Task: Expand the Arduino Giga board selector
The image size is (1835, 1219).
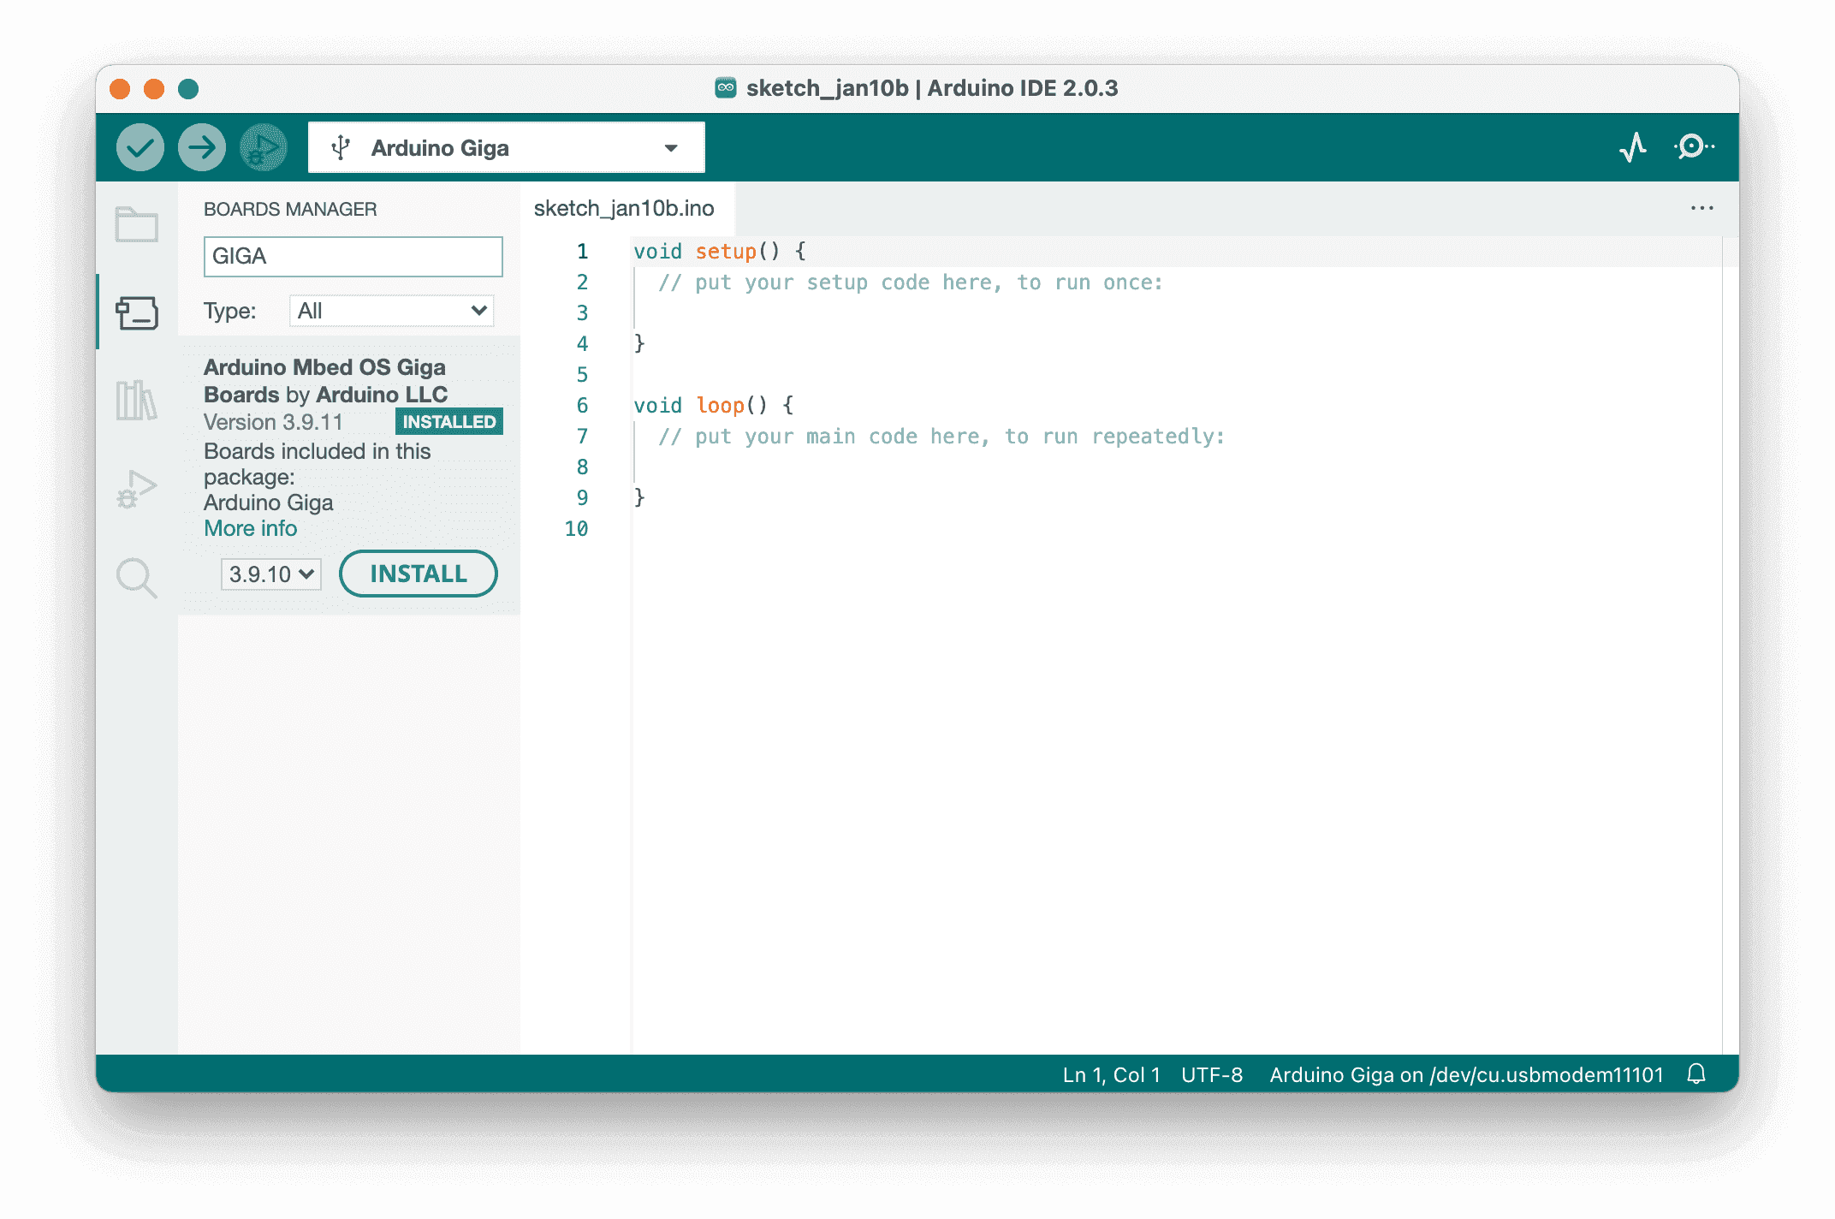Action: pos(507,148)
